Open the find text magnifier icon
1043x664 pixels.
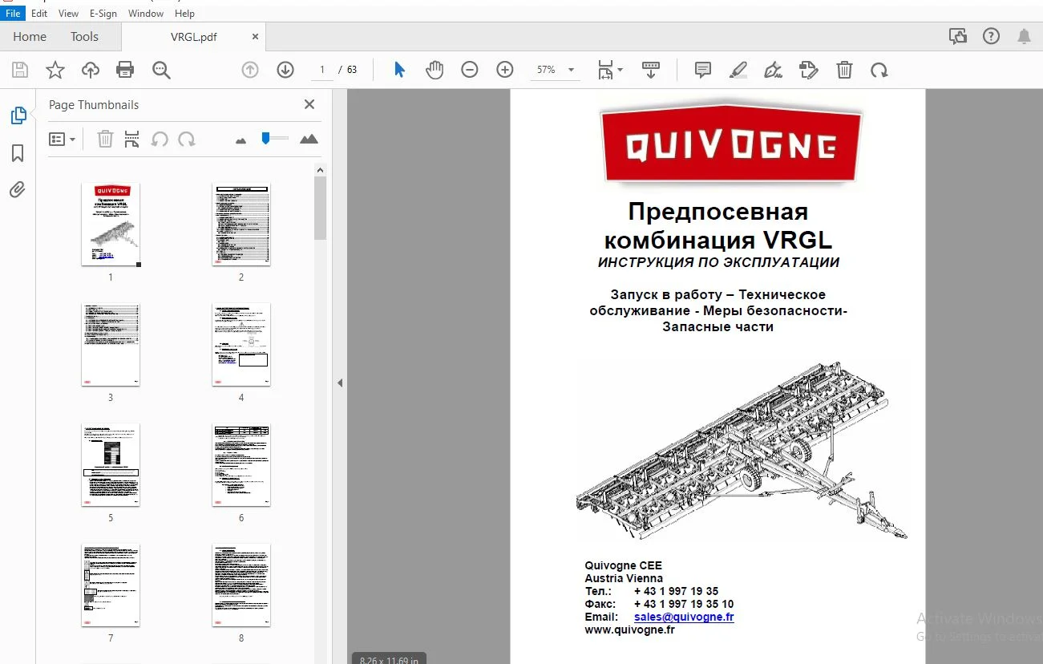(161, 70)
